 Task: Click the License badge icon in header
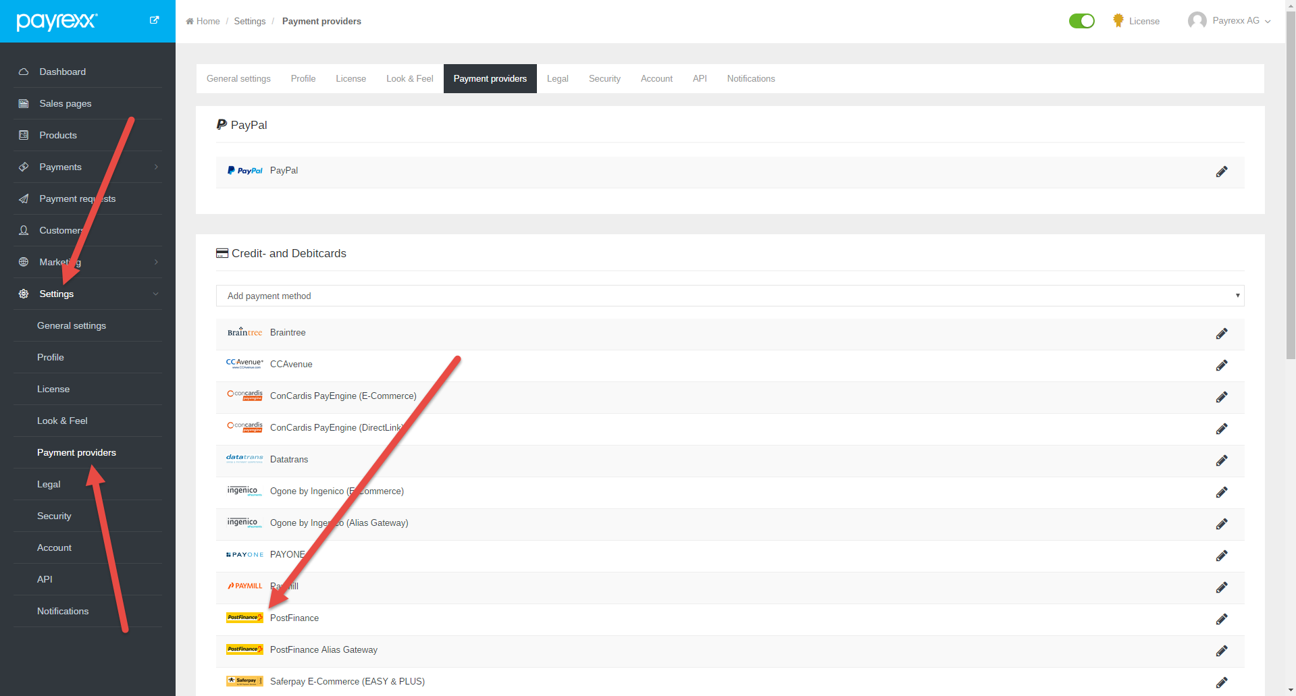coord(1118,21)
